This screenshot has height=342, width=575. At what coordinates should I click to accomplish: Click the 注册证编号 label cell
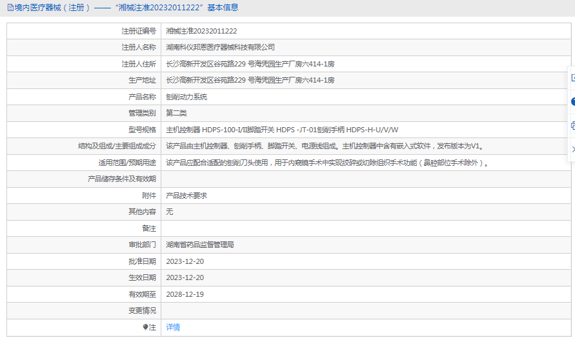point(139,31)
